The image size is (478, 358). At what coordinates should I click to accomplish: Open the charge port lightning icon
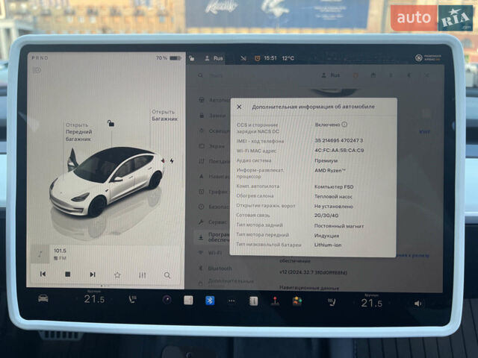click(172, 161)
